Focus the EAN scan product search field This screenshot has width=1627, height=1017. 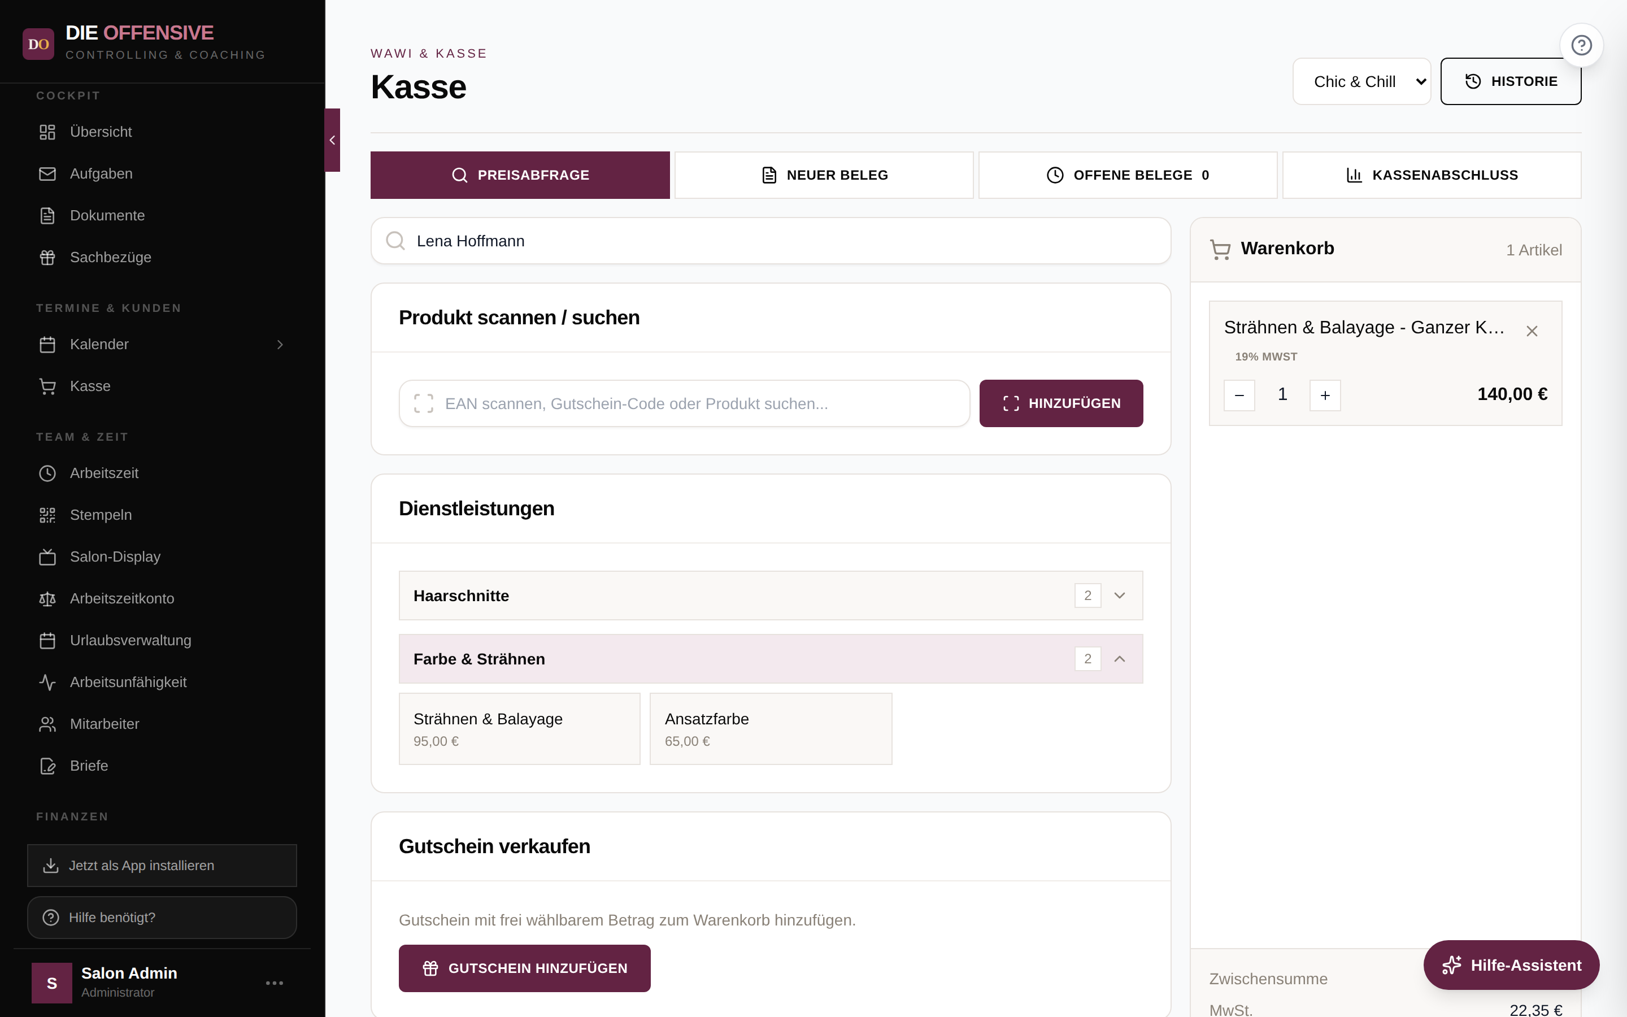coord(684,403)
